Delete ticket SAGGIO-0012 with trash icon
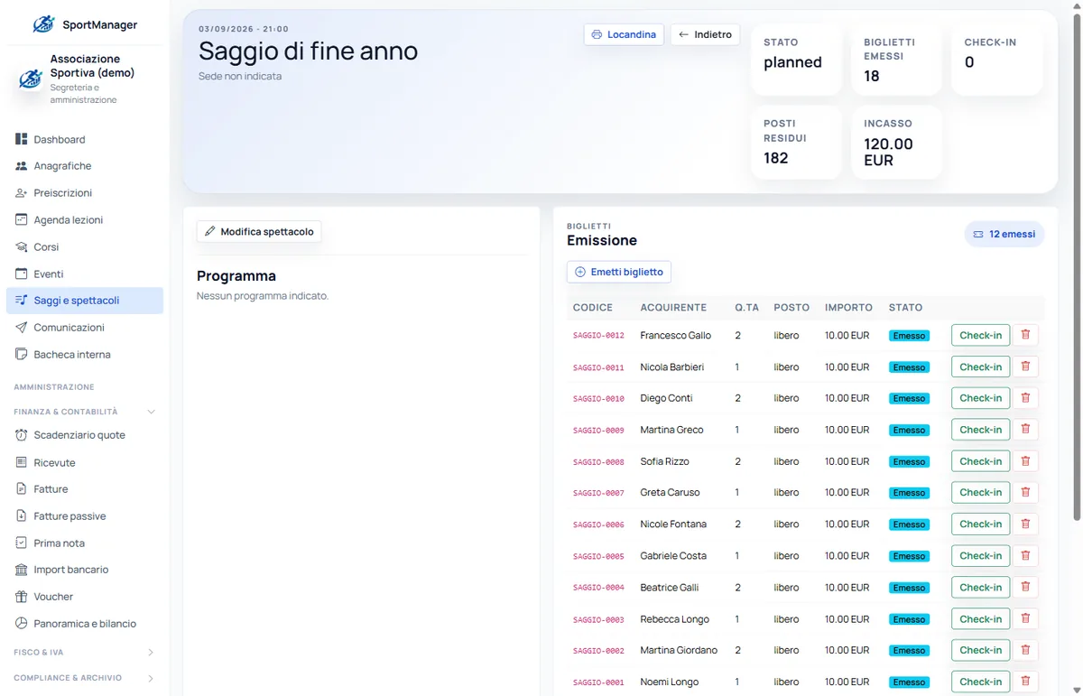The width and height of the screenshot is (1083, 696). pos(1025,335)
